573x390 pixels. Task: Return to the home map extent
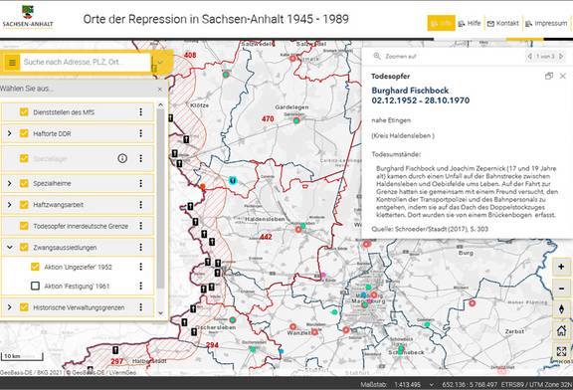[561, 330]
